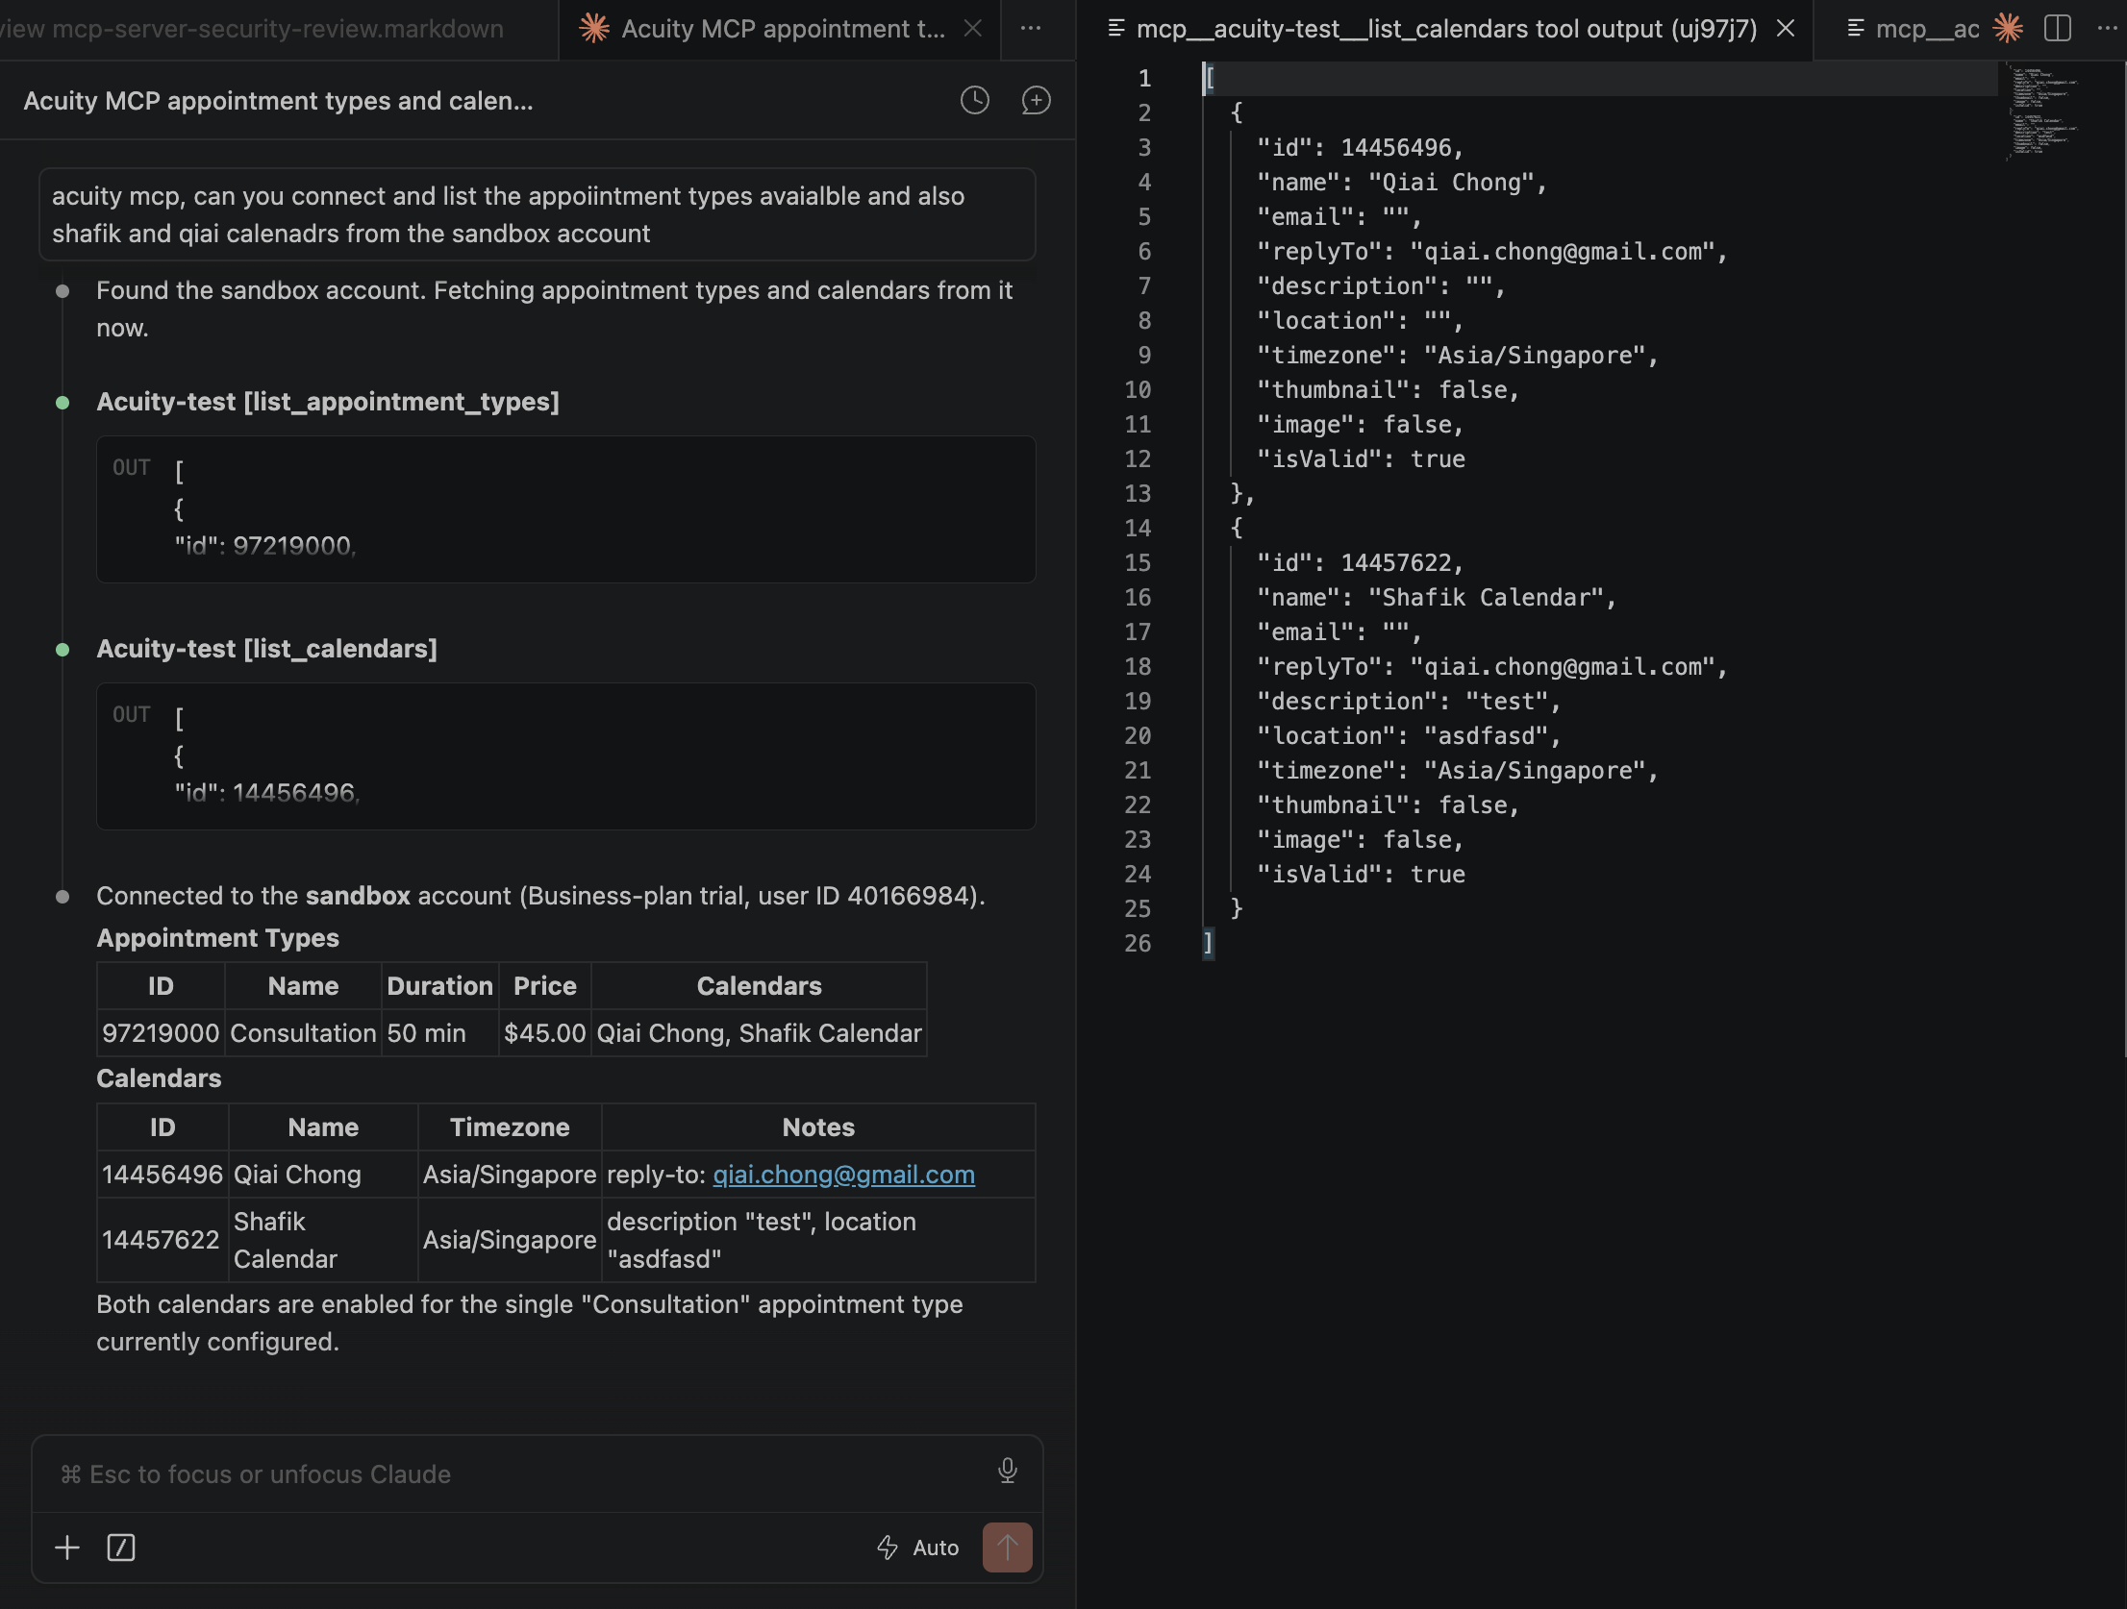Close the list_calendars tool output tab
Viewport: 2127px width, 1609px height.
1785,29
